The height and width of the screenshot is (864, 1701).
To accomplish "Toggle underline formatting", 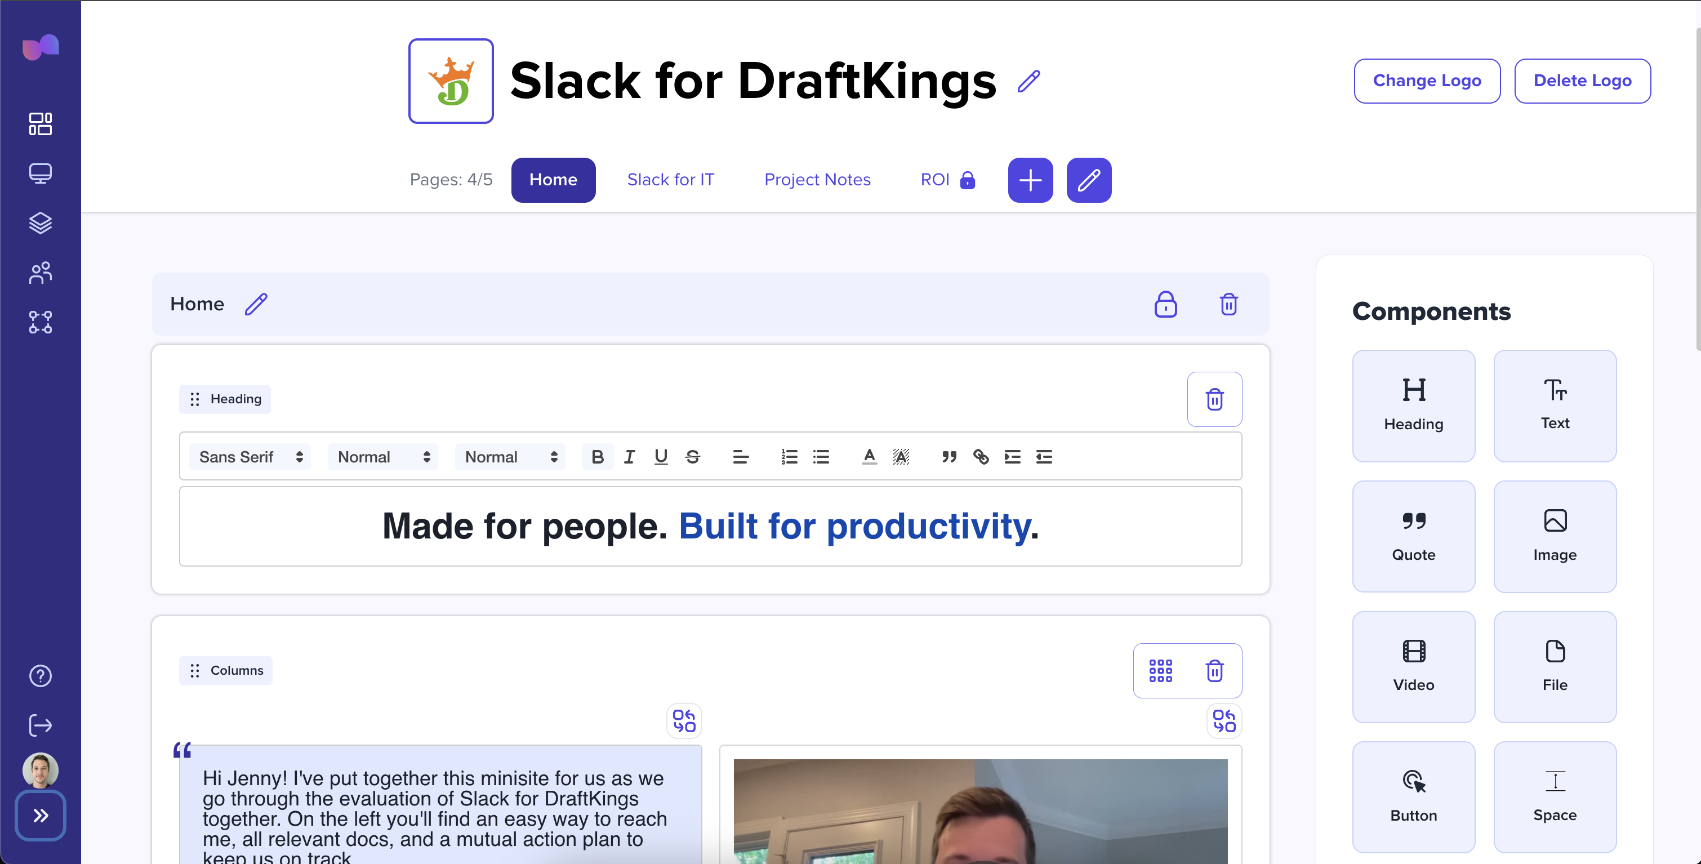I will 661,456.
